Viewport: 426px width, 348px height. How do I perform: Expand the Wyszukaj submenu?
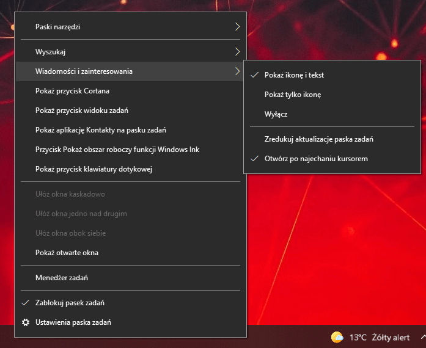click(130, 51)
